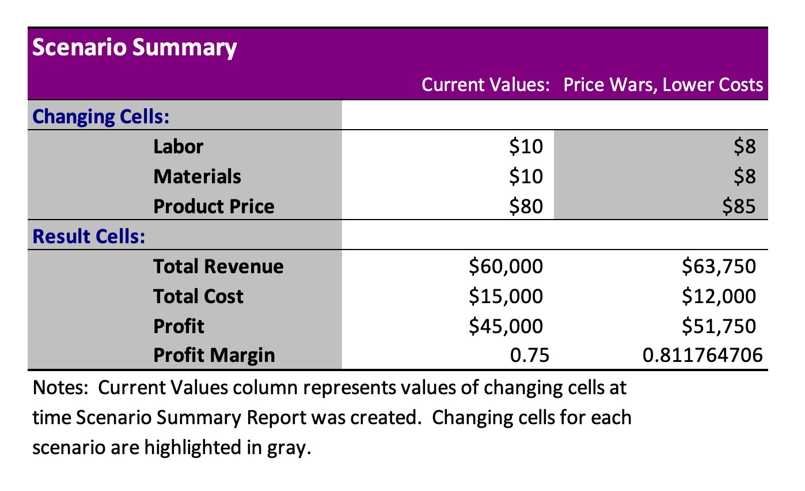
Task: Select the Total Cost row label
Action: click(x=198, y=296)
